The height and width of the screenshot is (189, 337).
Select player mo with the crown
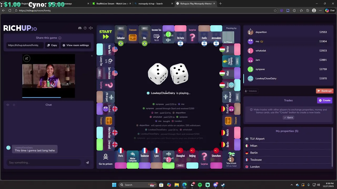coord(288,41)
